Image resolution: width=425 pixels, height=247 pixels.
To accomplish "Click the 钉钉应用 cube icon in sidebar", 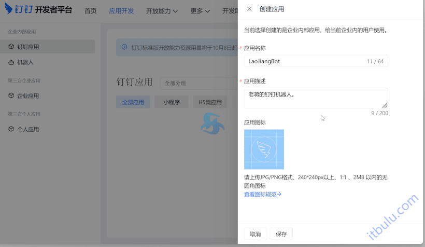I will 11,46.
